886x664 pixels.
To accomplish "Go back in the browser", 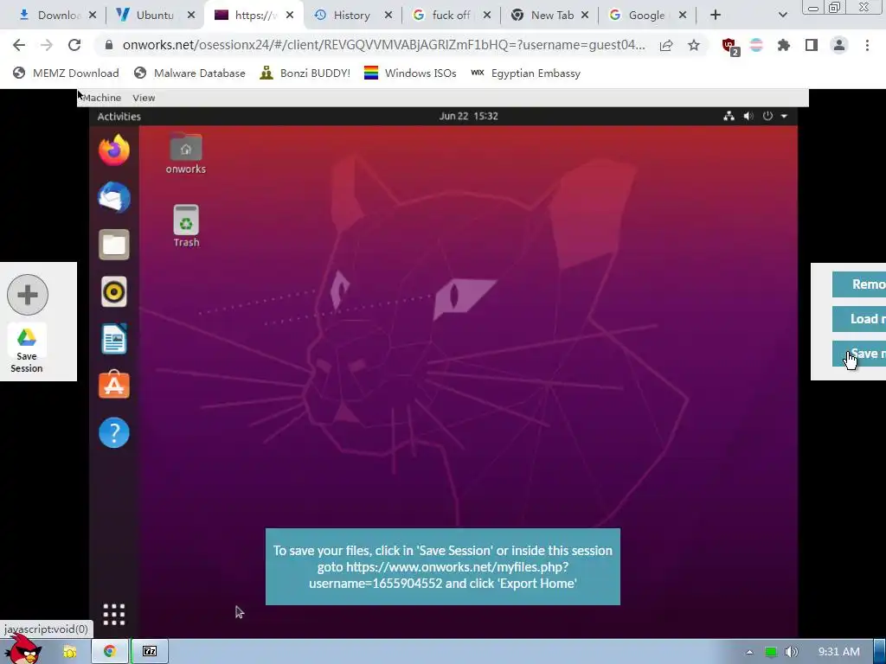I will [x=19, y=45].
